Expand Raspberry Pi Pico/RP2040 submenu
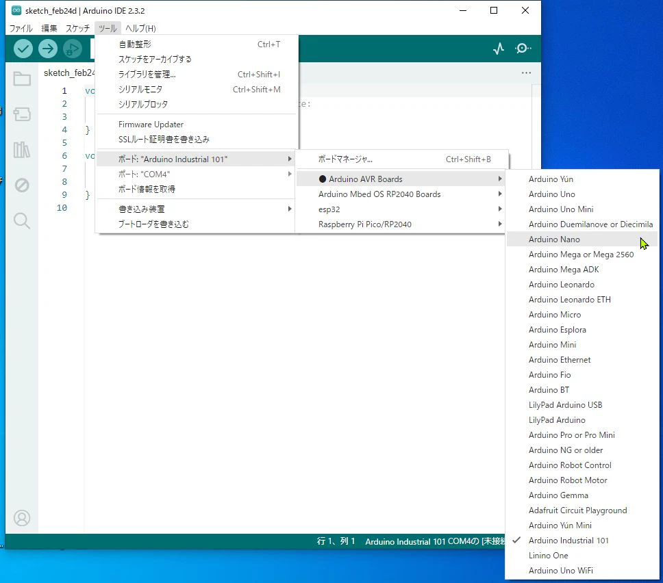 401,224
